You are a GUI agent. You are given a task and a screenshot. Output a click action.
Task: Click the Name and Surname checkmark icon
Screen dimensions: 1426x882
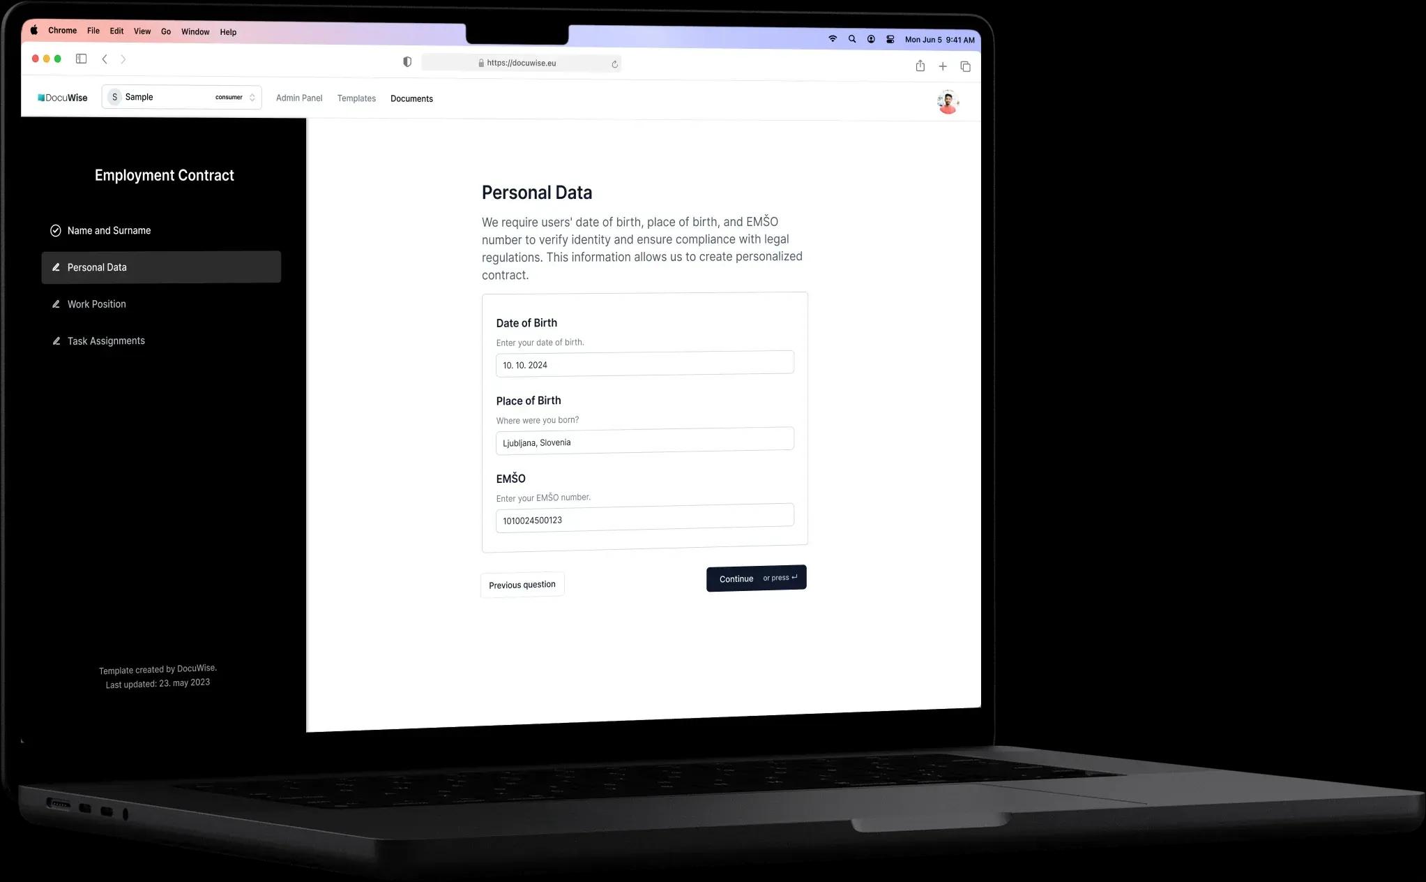point(56,230)
